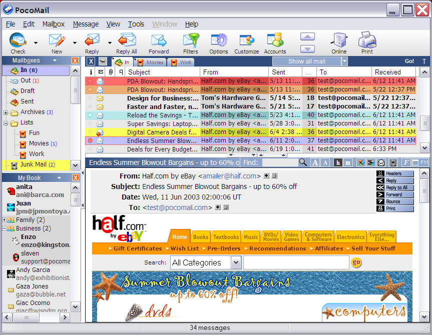Screen dimensions: 432x335
Task: Click the open envelope icon in the preview bar
Action: (381, 162)
